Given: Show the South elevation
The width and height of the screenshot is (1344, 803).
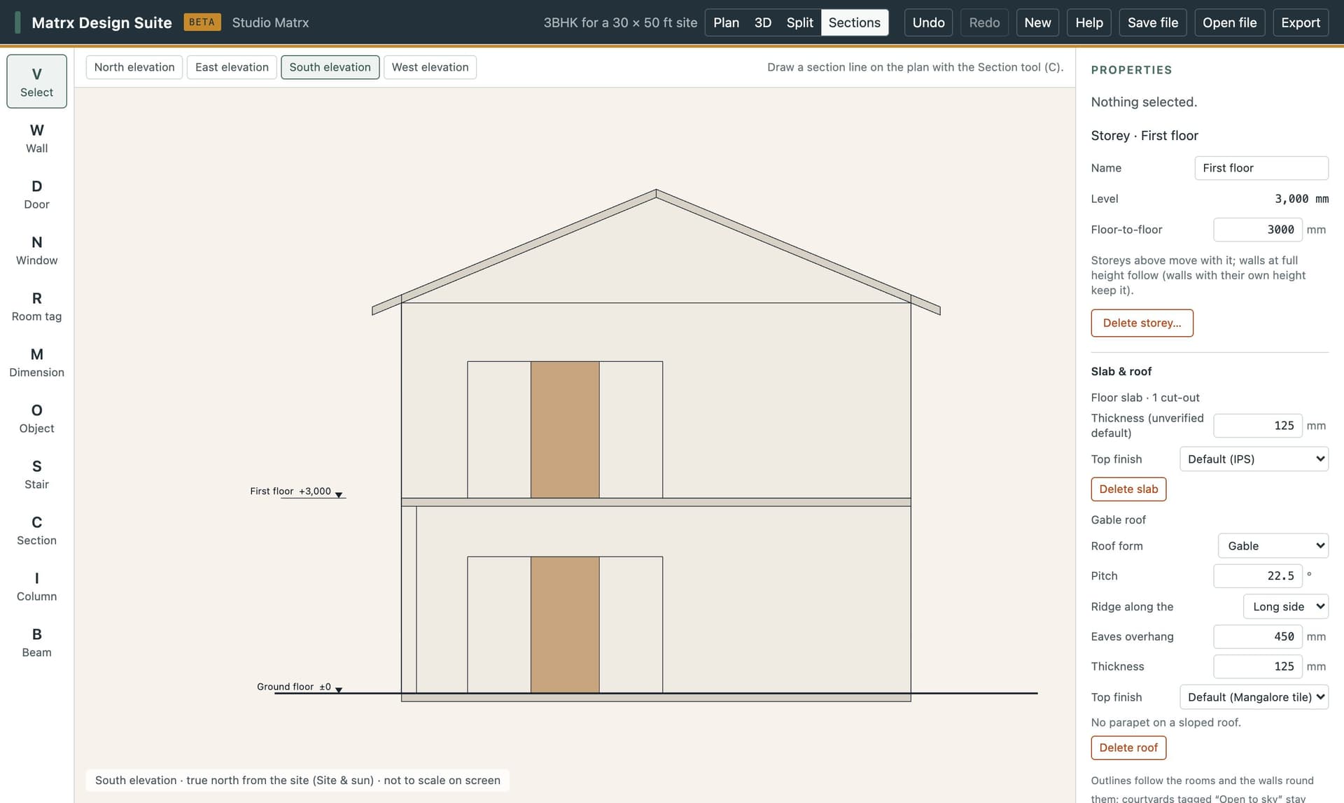Looking at the screenshot, I should [x=330, y=67].
